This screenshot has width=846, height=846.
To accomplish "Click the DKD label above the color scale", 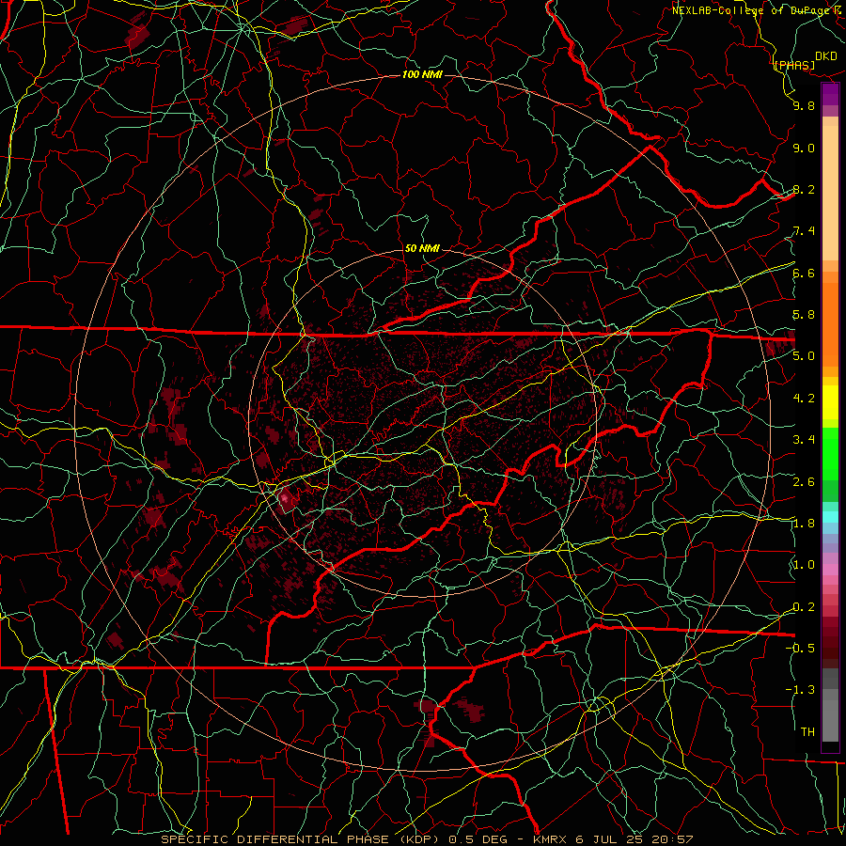I will tap(825, 56).
